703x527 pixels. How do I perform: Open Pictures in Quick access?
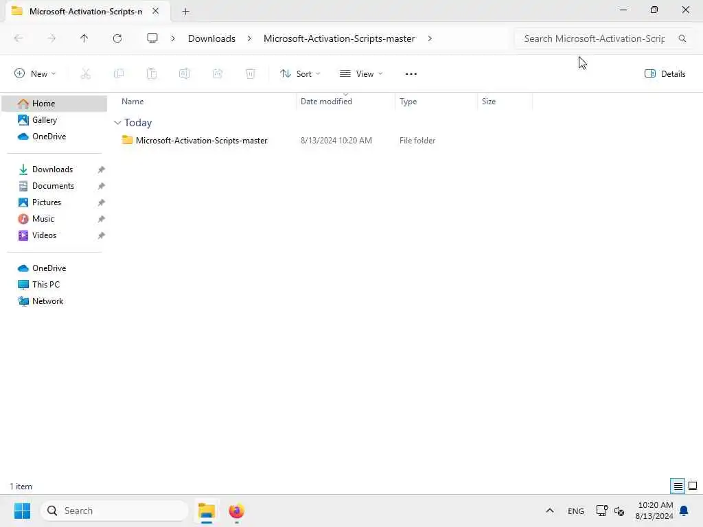[47, 202]
